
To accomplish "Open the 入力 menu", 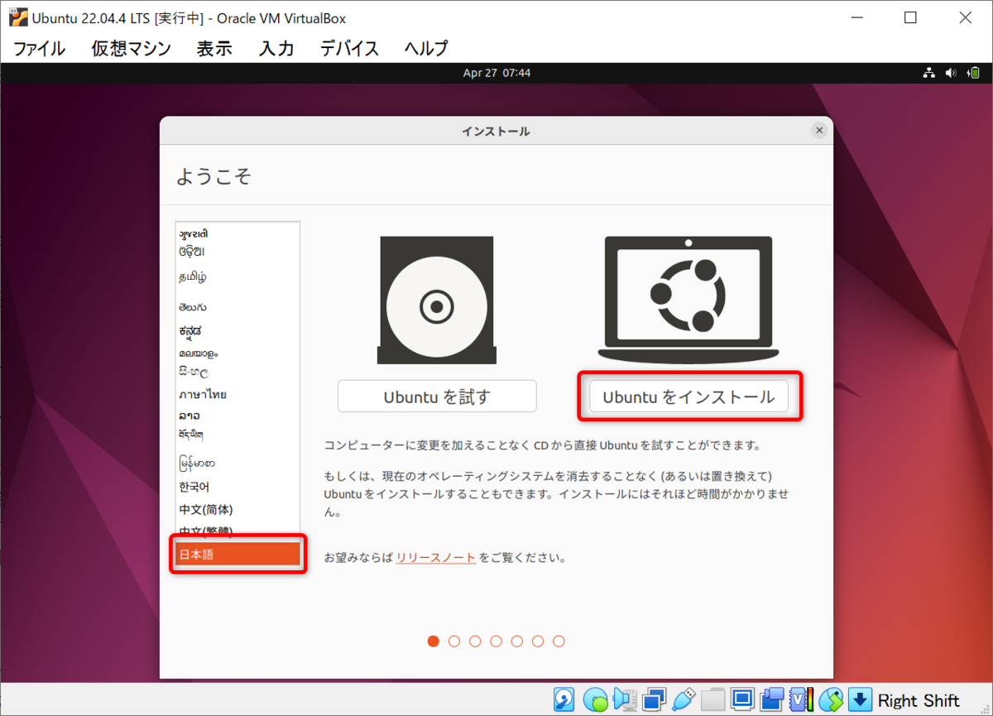I will click(276, 48).
